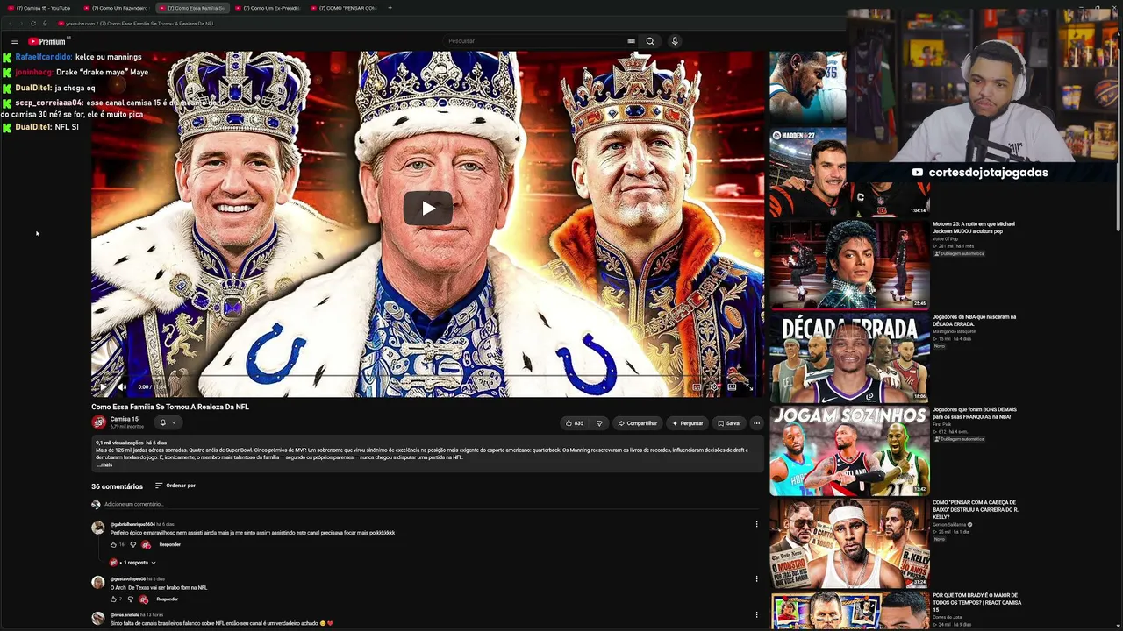Viewport: 1123px width, 631px height.
Task: Open the Madden 27 thumbnail in sidebar
Action: 807,172
